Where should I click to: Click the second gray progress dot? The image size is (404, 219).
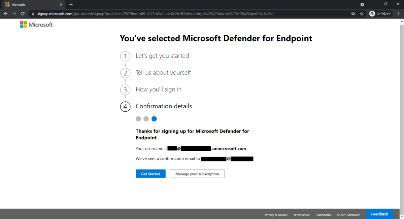[146, 119]
